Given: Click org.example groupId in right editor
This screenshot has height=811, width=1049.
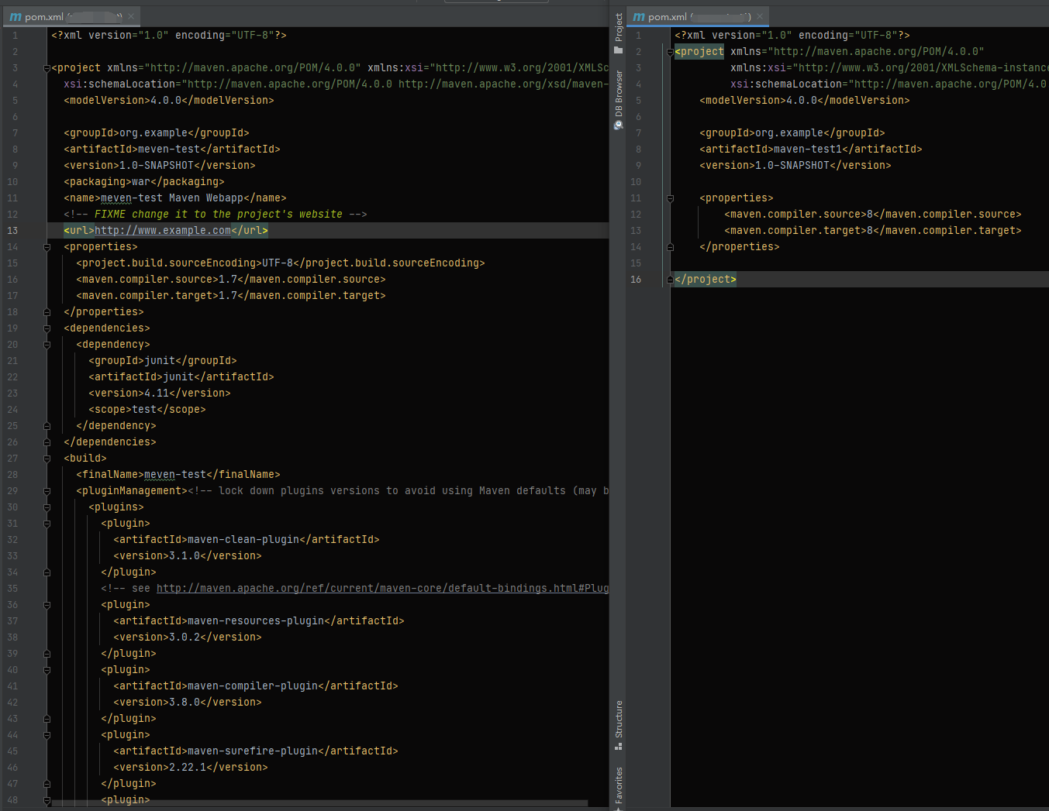Looking at the screenshot, I should tap(792, 133).
